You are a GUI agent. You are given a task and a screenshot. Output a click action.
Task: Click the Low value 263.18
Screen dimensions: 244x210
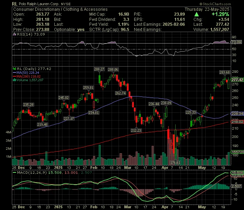(43, 24)
